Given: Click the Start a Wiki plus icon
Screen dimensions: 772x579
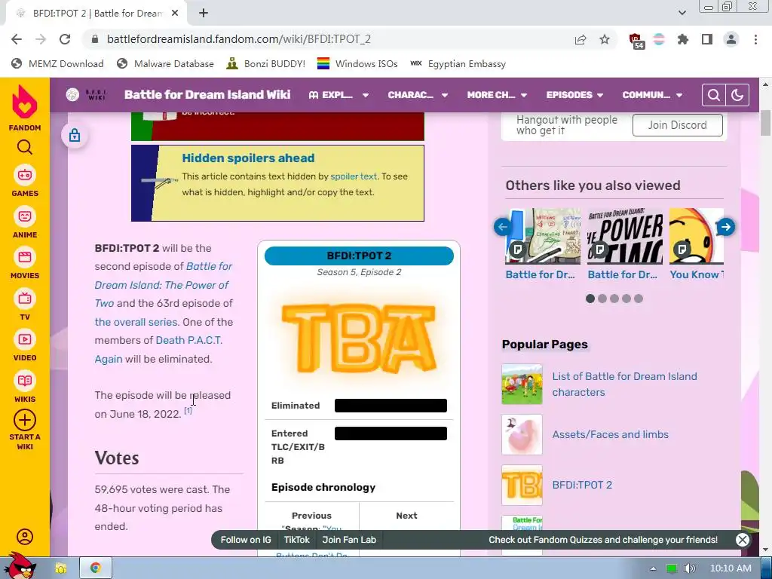Looking at the screenshot, I should [25, 421].
